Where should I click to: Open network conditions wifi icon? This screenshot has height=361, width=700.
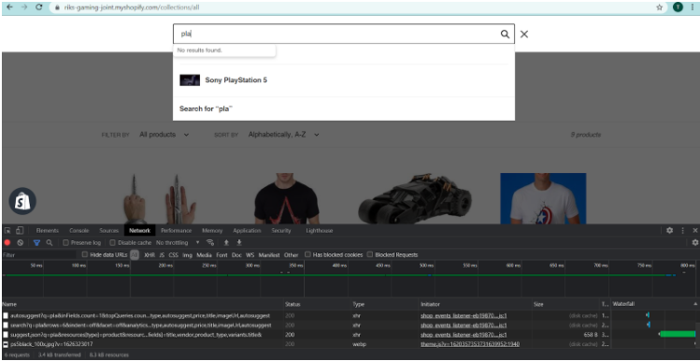(210, 242)
